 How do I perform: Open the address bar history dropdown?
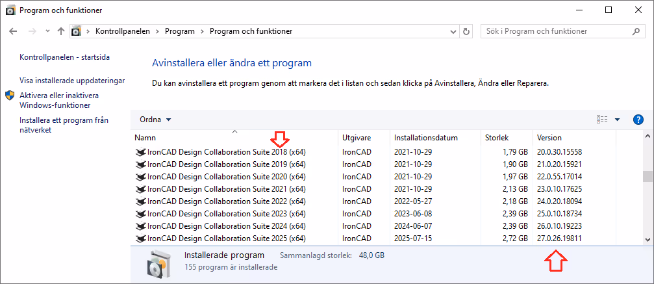tap(454, 31)
